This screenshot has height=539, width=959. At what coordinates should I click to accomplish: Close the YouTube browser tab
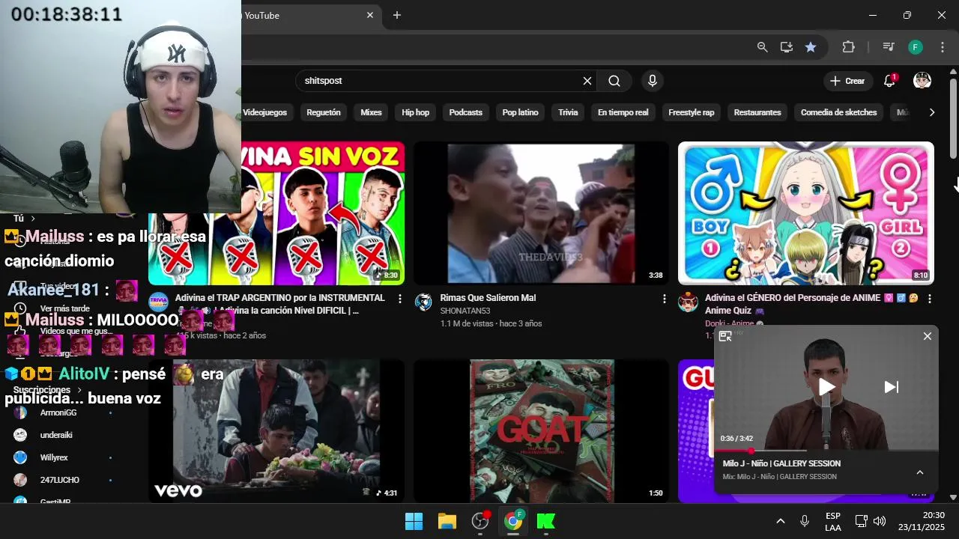(x=370, y=15)
